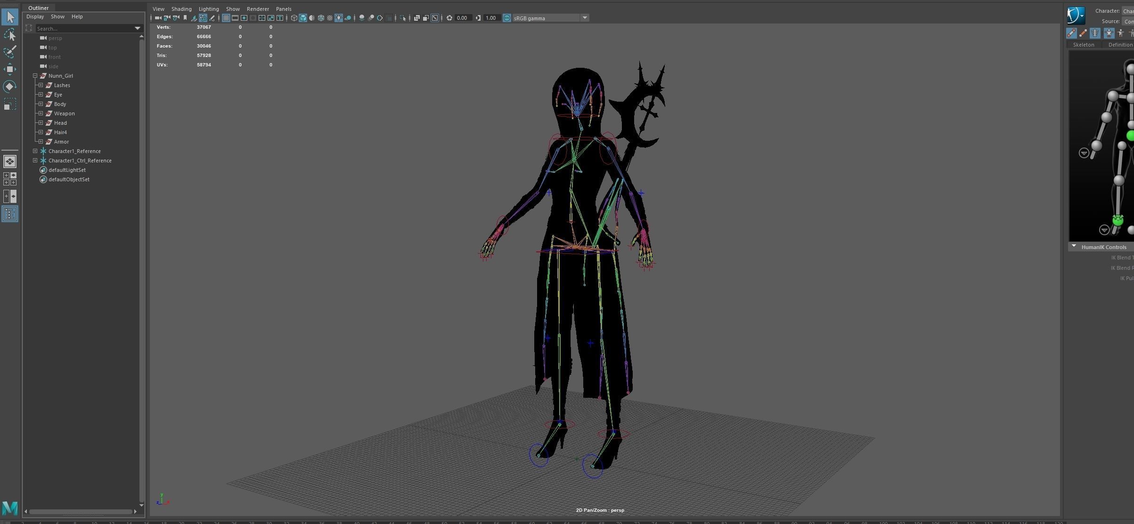Enable wireframe shading cube icon
The height and width of the screenshot is (524, 1134).
coord(294,18)
